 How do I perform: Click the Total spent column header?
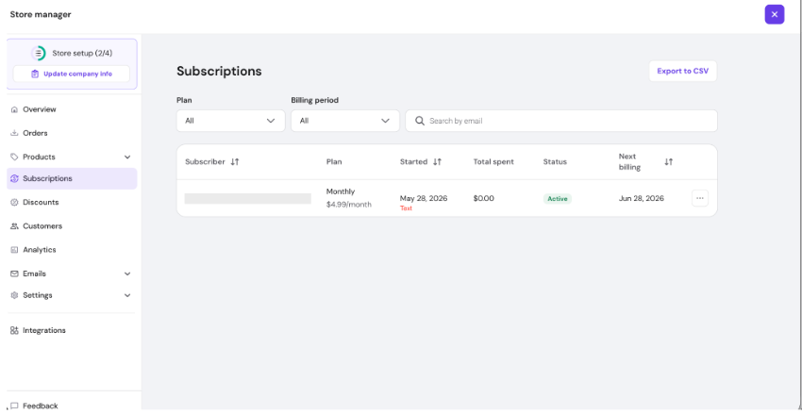point(493,161)
